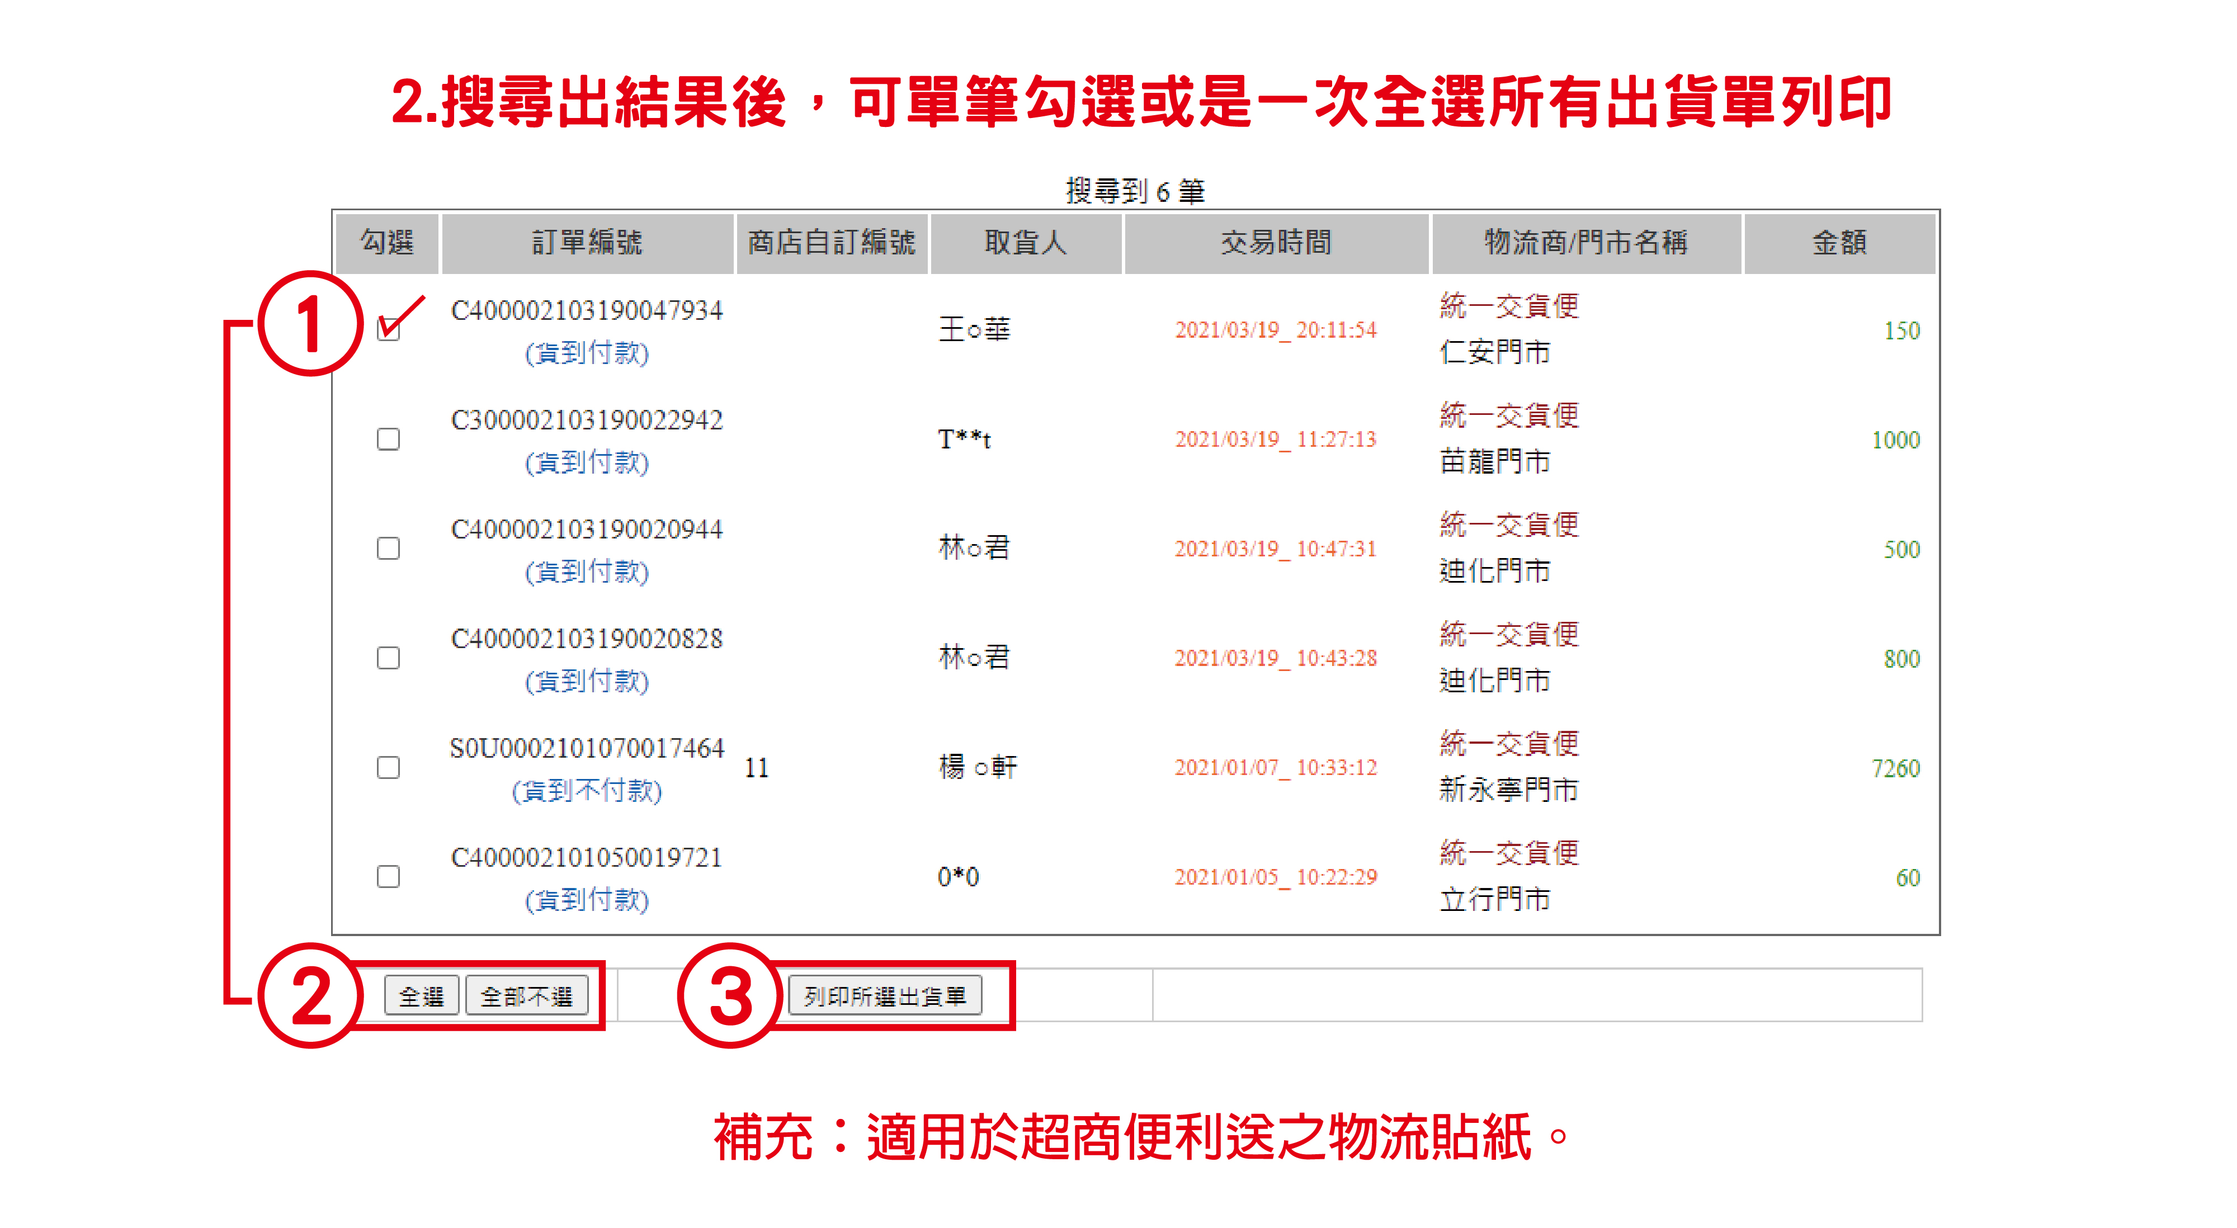This screenshot has height=1228, width=2237.
Task: Click transaction time 2021/03/19_10:47:31
Action: (1276, 549)
